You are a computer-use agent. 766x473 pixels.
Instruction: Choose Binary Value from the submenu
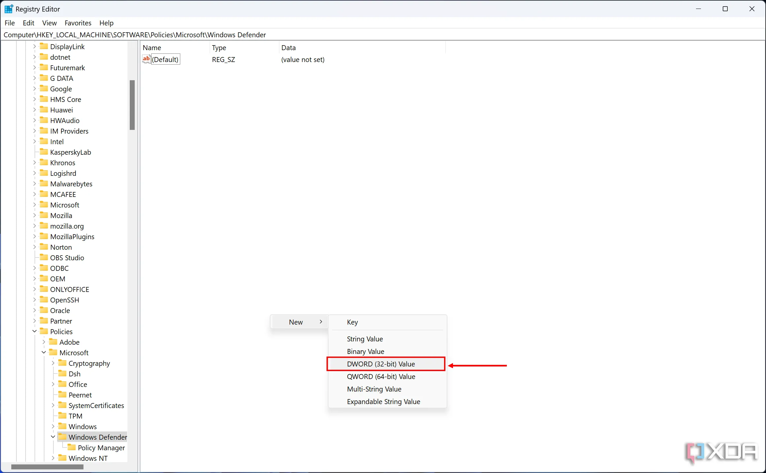coord(387,351)
